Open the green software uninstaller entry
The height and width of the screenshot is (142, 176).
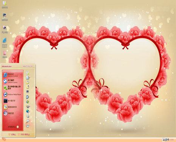(x=12, y=87)
